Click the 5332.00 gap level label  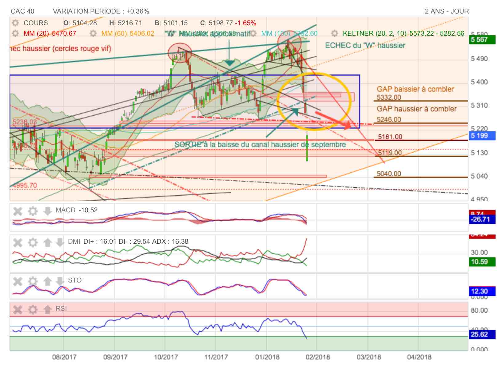coord(389,98)
